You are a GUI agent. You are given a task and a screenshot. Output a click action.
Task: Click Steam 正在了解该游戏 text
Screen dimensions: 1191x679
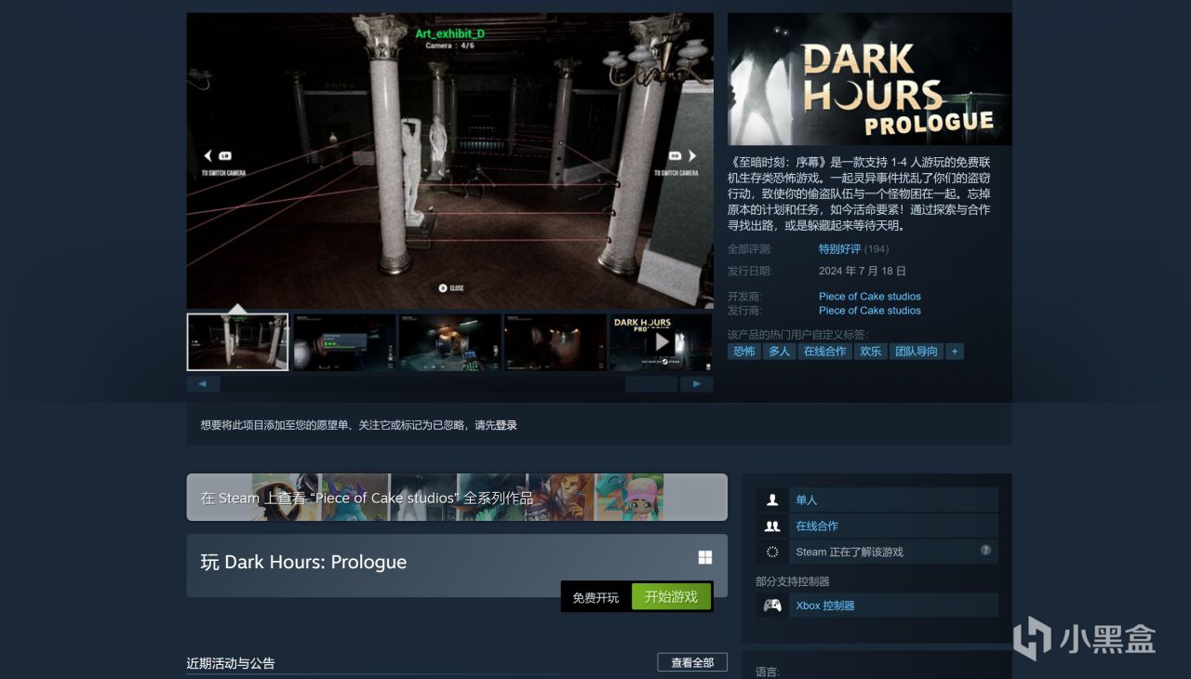tap(850, 552)
